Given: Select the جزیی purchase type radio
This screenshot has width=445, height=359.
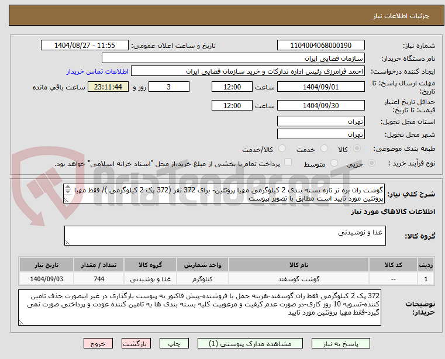Looking at the screenshot, I should 371,163.
